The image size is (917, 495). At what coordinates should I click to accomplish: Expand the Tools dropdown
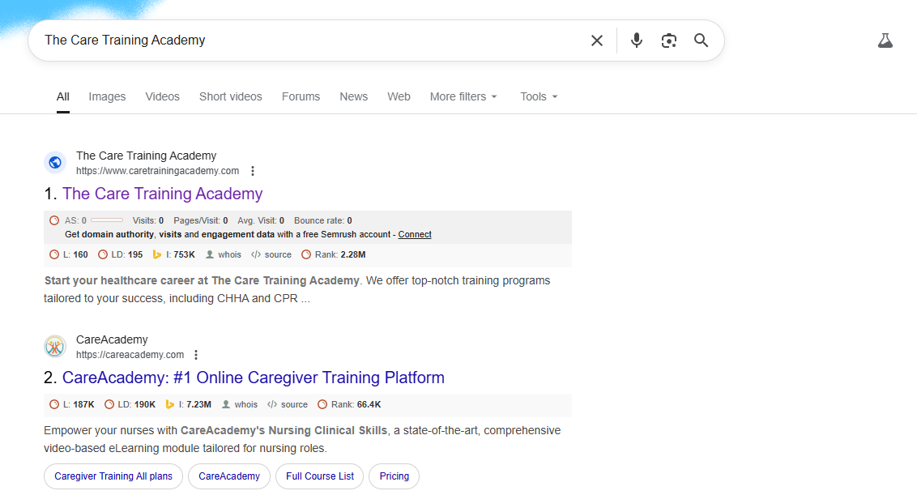[x=539, y=96]
